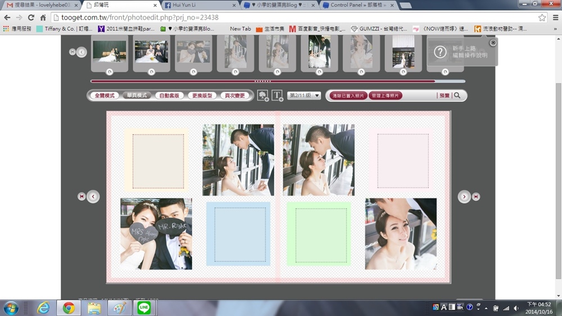Select first thumbnail of couple on bench

click(x=110, y=51)
